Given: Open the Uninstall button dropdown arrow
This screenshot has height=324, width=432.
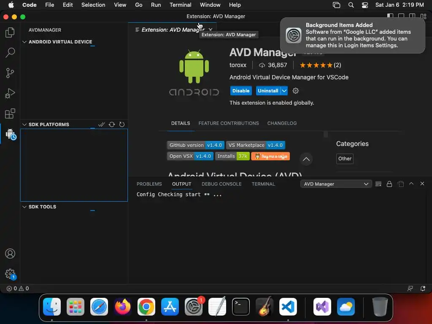Looking at the screenshot, I should click(x=284, y=91).
